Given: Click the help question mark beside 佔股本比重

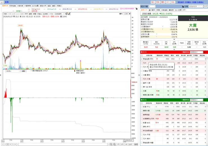Looking at the screenshot, I should [157, 34].
